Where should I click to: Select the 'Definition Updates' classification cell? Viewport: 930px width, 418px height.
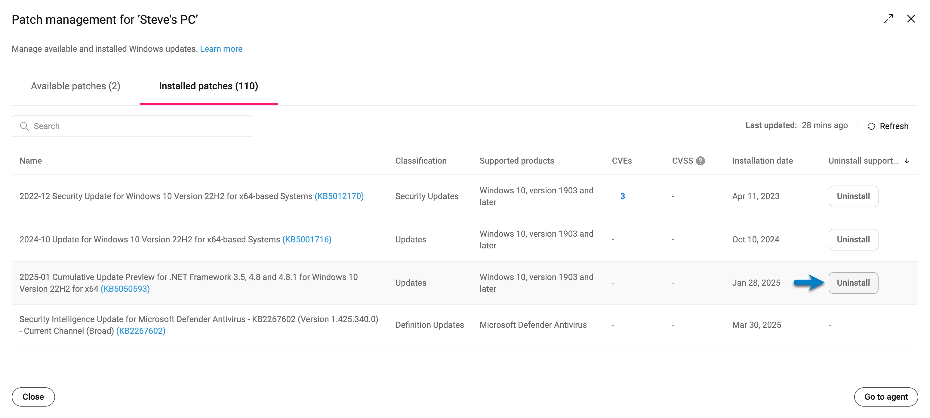tap(429, 325)
